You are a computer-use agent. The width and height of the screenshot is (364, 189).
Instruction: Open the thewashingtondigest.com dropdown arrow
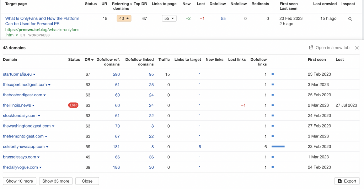[x=53, y=126]
